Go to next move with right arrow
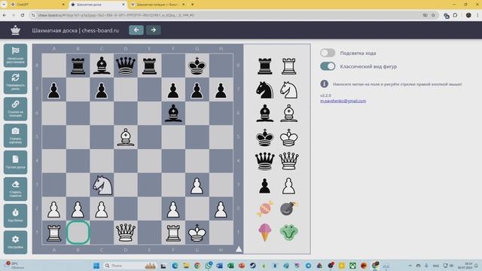482x271 pixels. (x=154, y=30)
